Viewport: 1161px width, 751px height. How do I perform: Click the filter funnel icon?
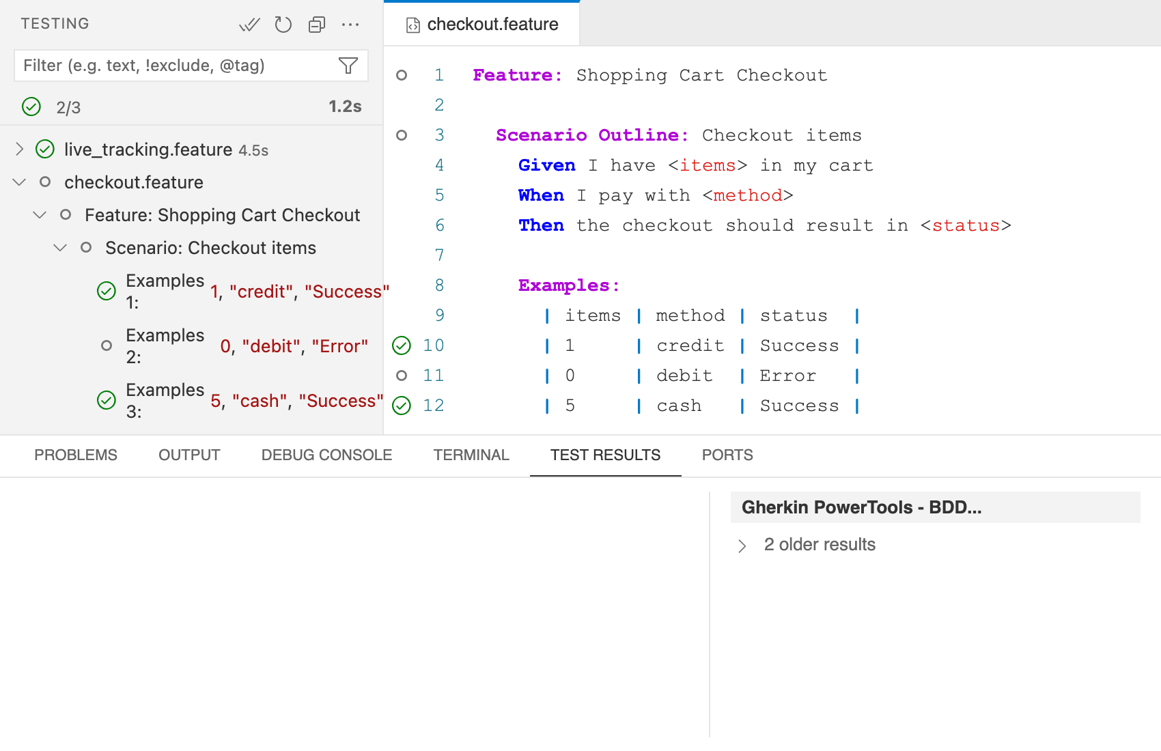[348, 66]
